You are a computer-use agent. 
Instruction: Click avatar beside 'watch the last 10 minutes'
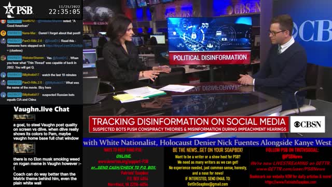(3, 75)
